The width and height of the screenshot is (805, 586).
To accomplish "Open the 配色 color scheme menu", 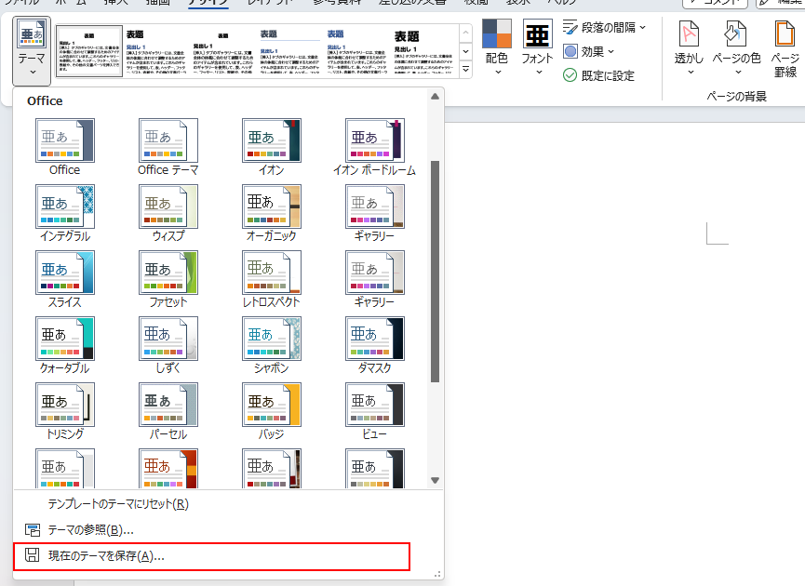I will [496, 47].
